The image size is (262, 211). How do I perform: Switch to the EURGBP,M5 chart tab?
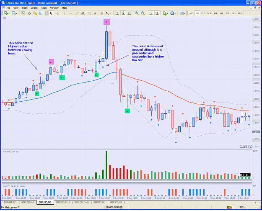(10, 202)
